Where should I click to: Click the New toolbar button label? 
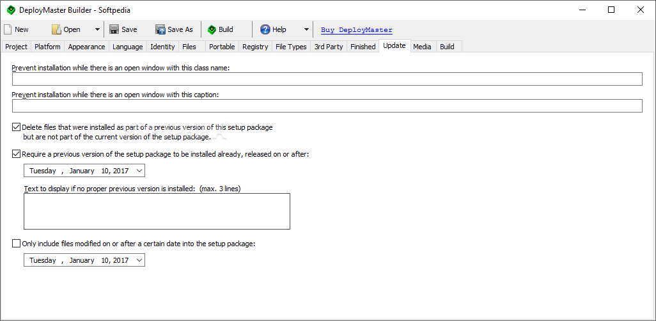coord(22,29)
